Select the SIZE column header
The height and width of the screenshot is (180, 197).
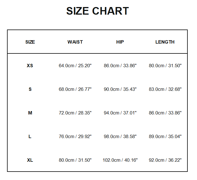pyautogui.click(x=30, y=42)
